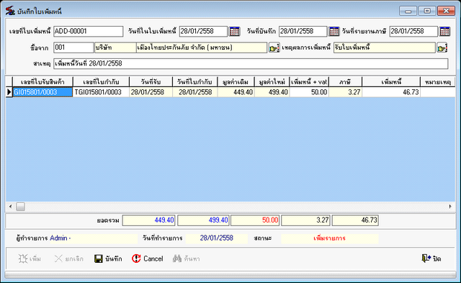Click total tax field 3.27

(305, 220)
